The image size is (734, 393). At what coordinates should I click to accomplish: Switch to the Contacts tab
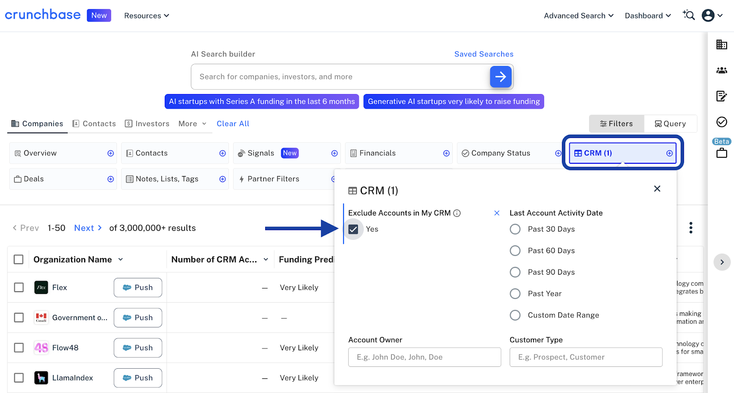point(94,124)
